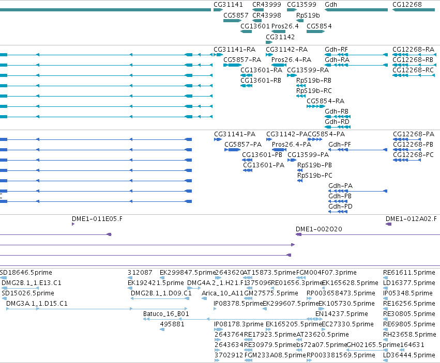This screenshot has height=363, width=440.
Task: Select protein CG31142-PA
Action: click(x=287, y=134)
